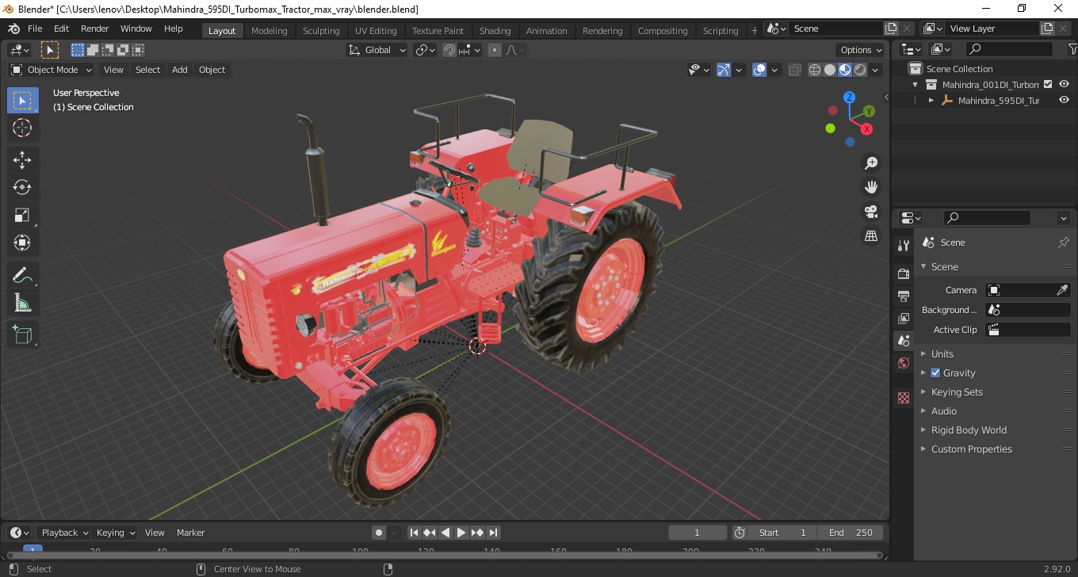Open the World properties globe tab

(904, 363)
